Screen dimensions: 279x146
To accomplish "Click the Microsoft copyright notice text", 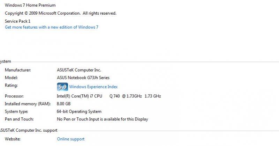I will [x=60, y=13].
